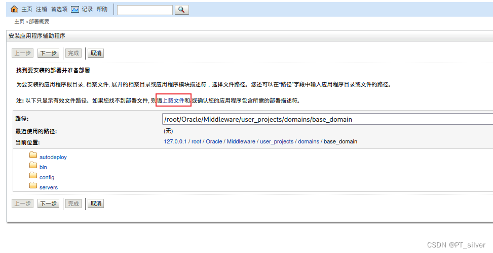Click the 当前位置 label
Viewport: 493px width, 253px height.
28,142
